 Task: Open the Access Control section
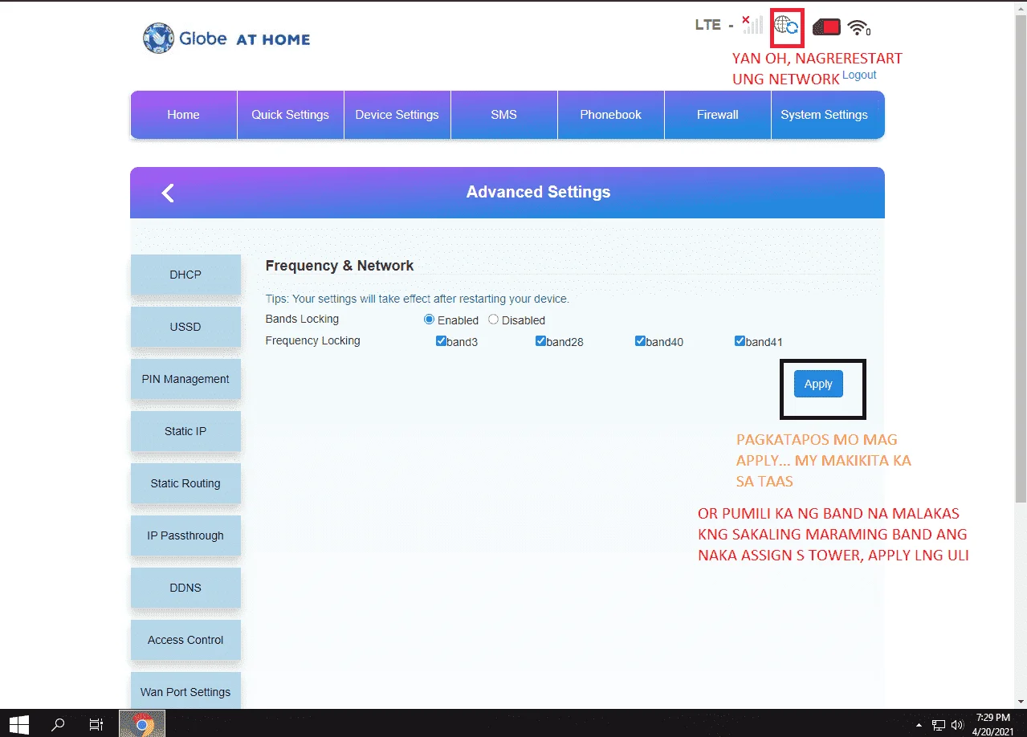coord(185,640)
